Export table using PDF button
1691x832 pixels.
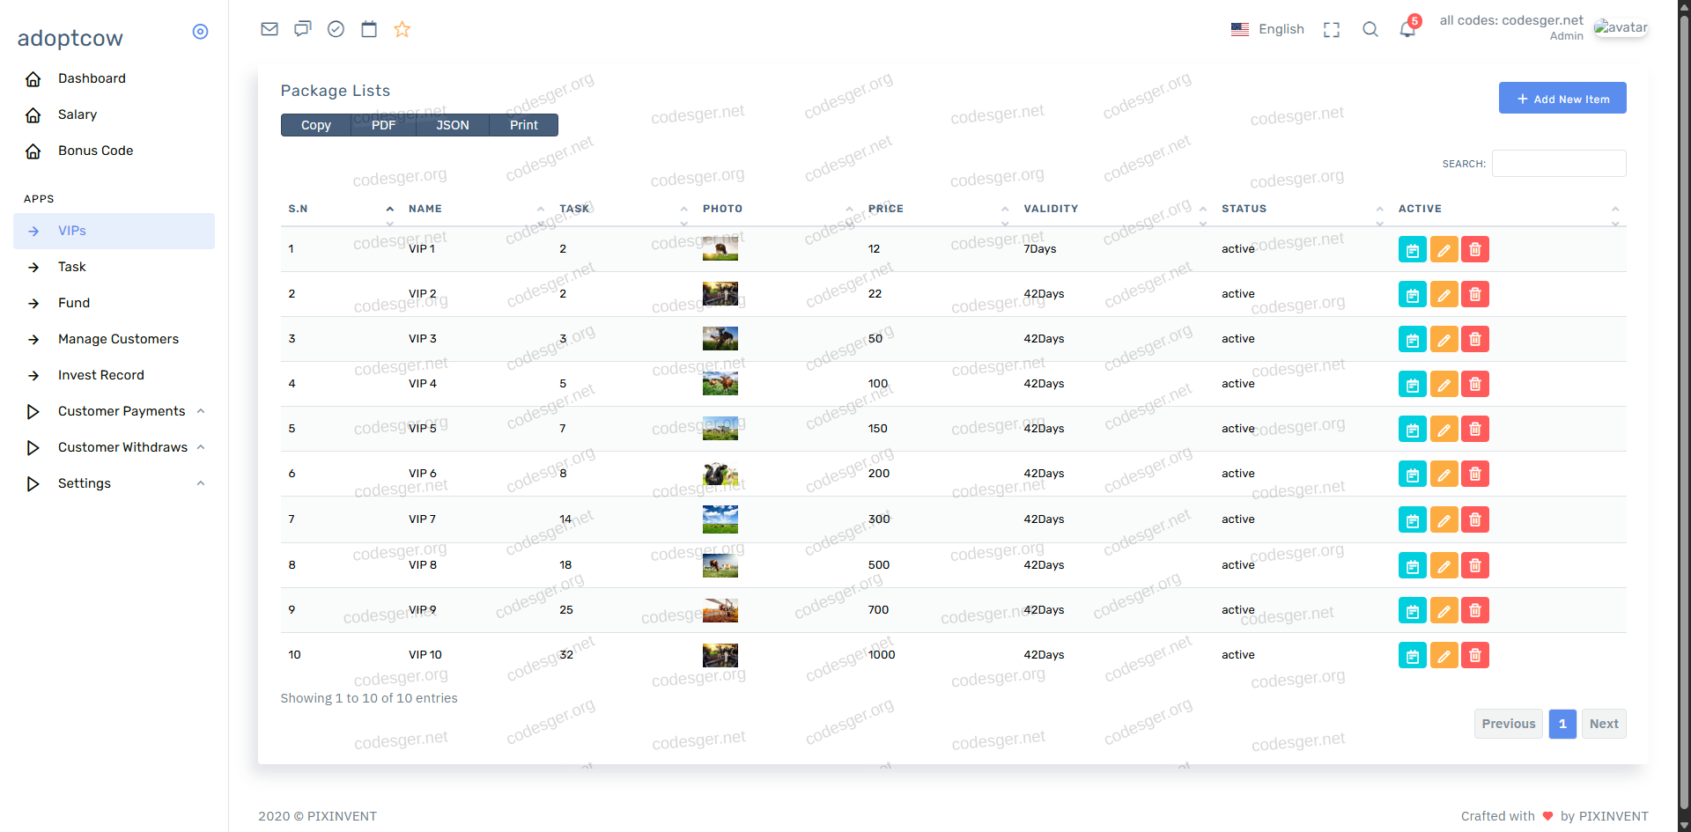pyautogui.click(x=383, y=125)
